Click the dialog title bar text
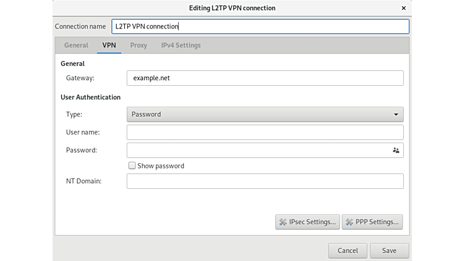 click(232, 8)
